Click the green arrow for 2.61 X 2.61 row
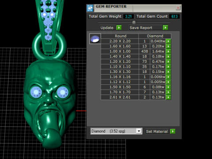Image resolution: width=212 pixels, height=159 pixels. [168, 97]
